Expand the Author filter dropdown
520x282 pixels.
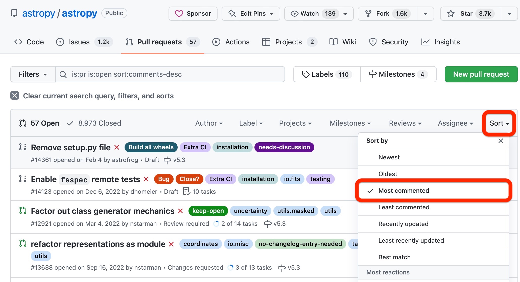209,123
